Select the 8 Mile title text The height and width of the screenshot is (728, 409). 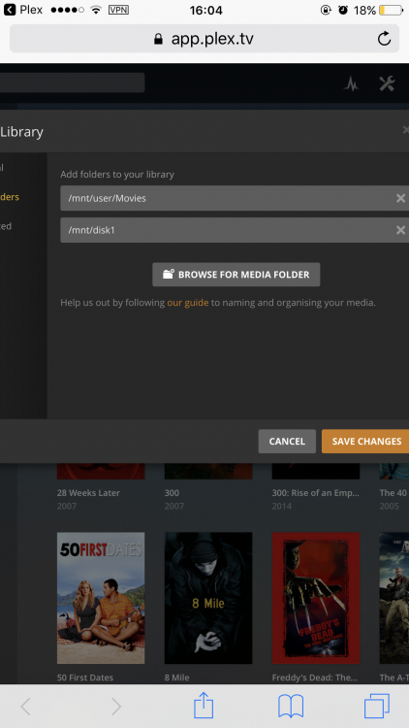(176, 678)
